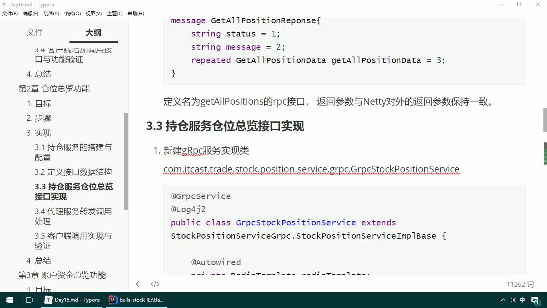Select outline item 3. 实现
Image resolution: width=547 pixels, height=308 pixels.
point(39,133)
